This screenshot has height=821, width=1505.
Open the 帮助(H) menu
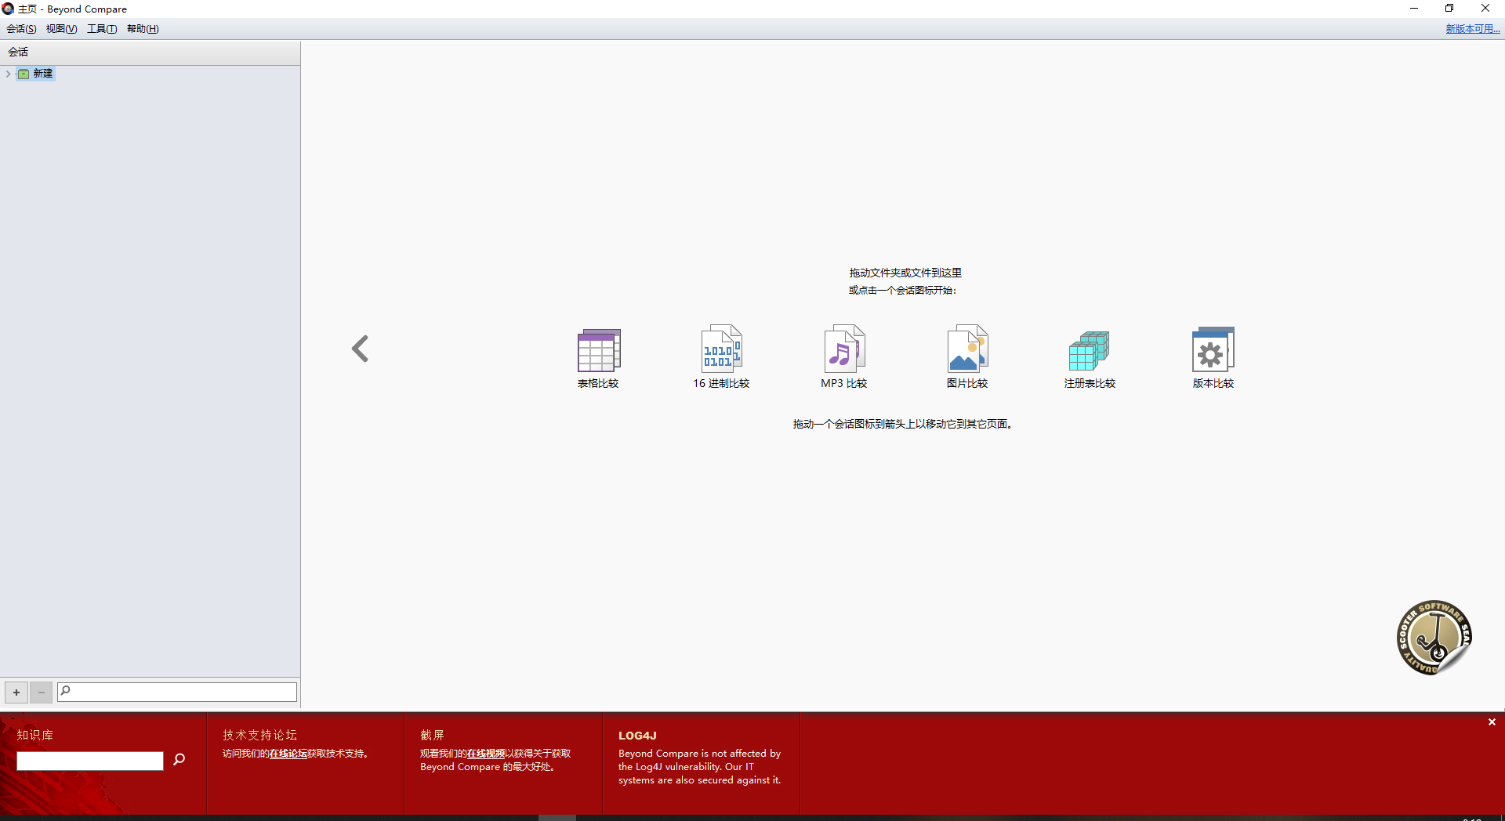[143, 29]
